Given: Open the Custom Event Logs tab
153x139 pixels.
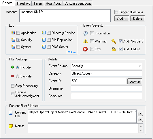Looking at the screenshot, I should tap(78, 3).
